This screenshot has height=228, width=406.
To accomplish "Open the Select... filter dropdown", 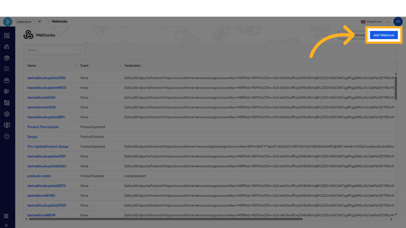I will pyautogui.click(x=55, y=50).
